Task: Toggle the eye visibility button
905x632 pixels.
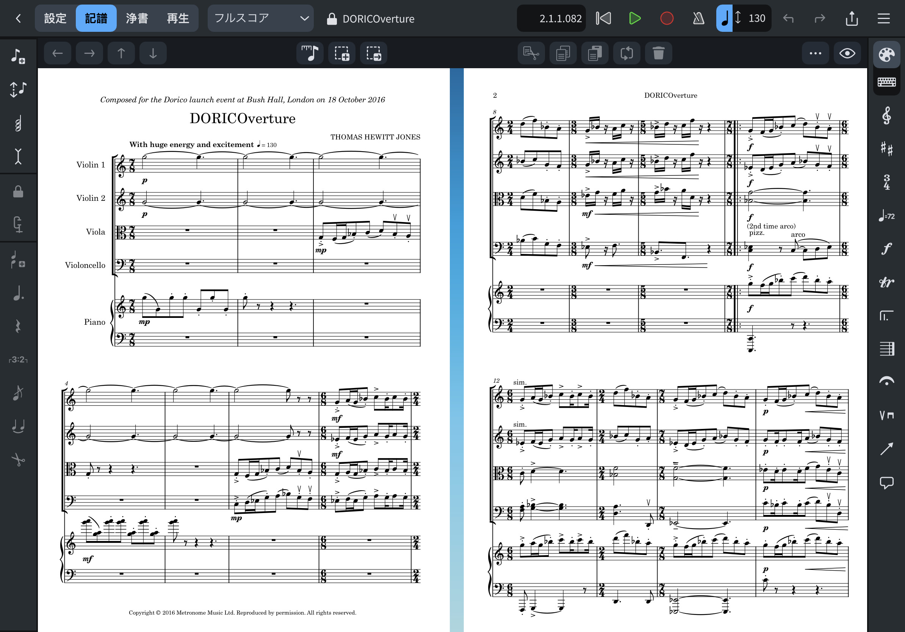Action: 847,53
